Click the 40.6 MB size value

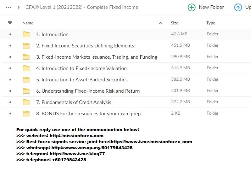[x=179, y=34]
